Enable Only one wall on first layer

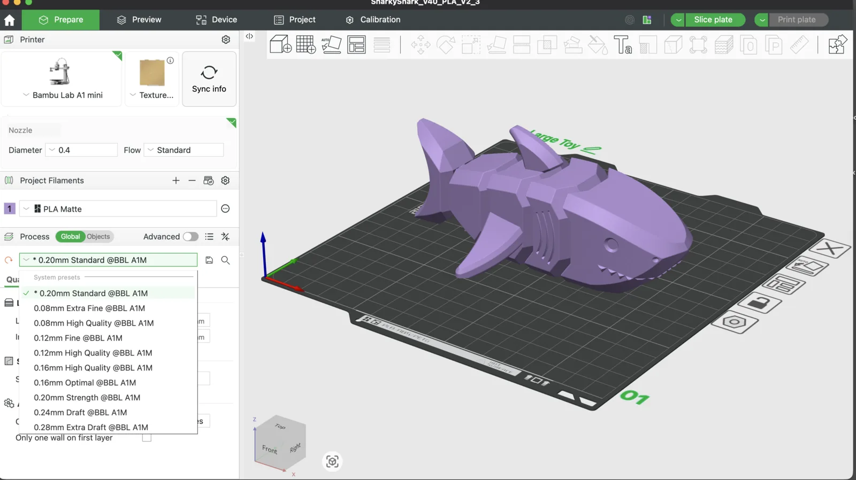tap(147, 438)
